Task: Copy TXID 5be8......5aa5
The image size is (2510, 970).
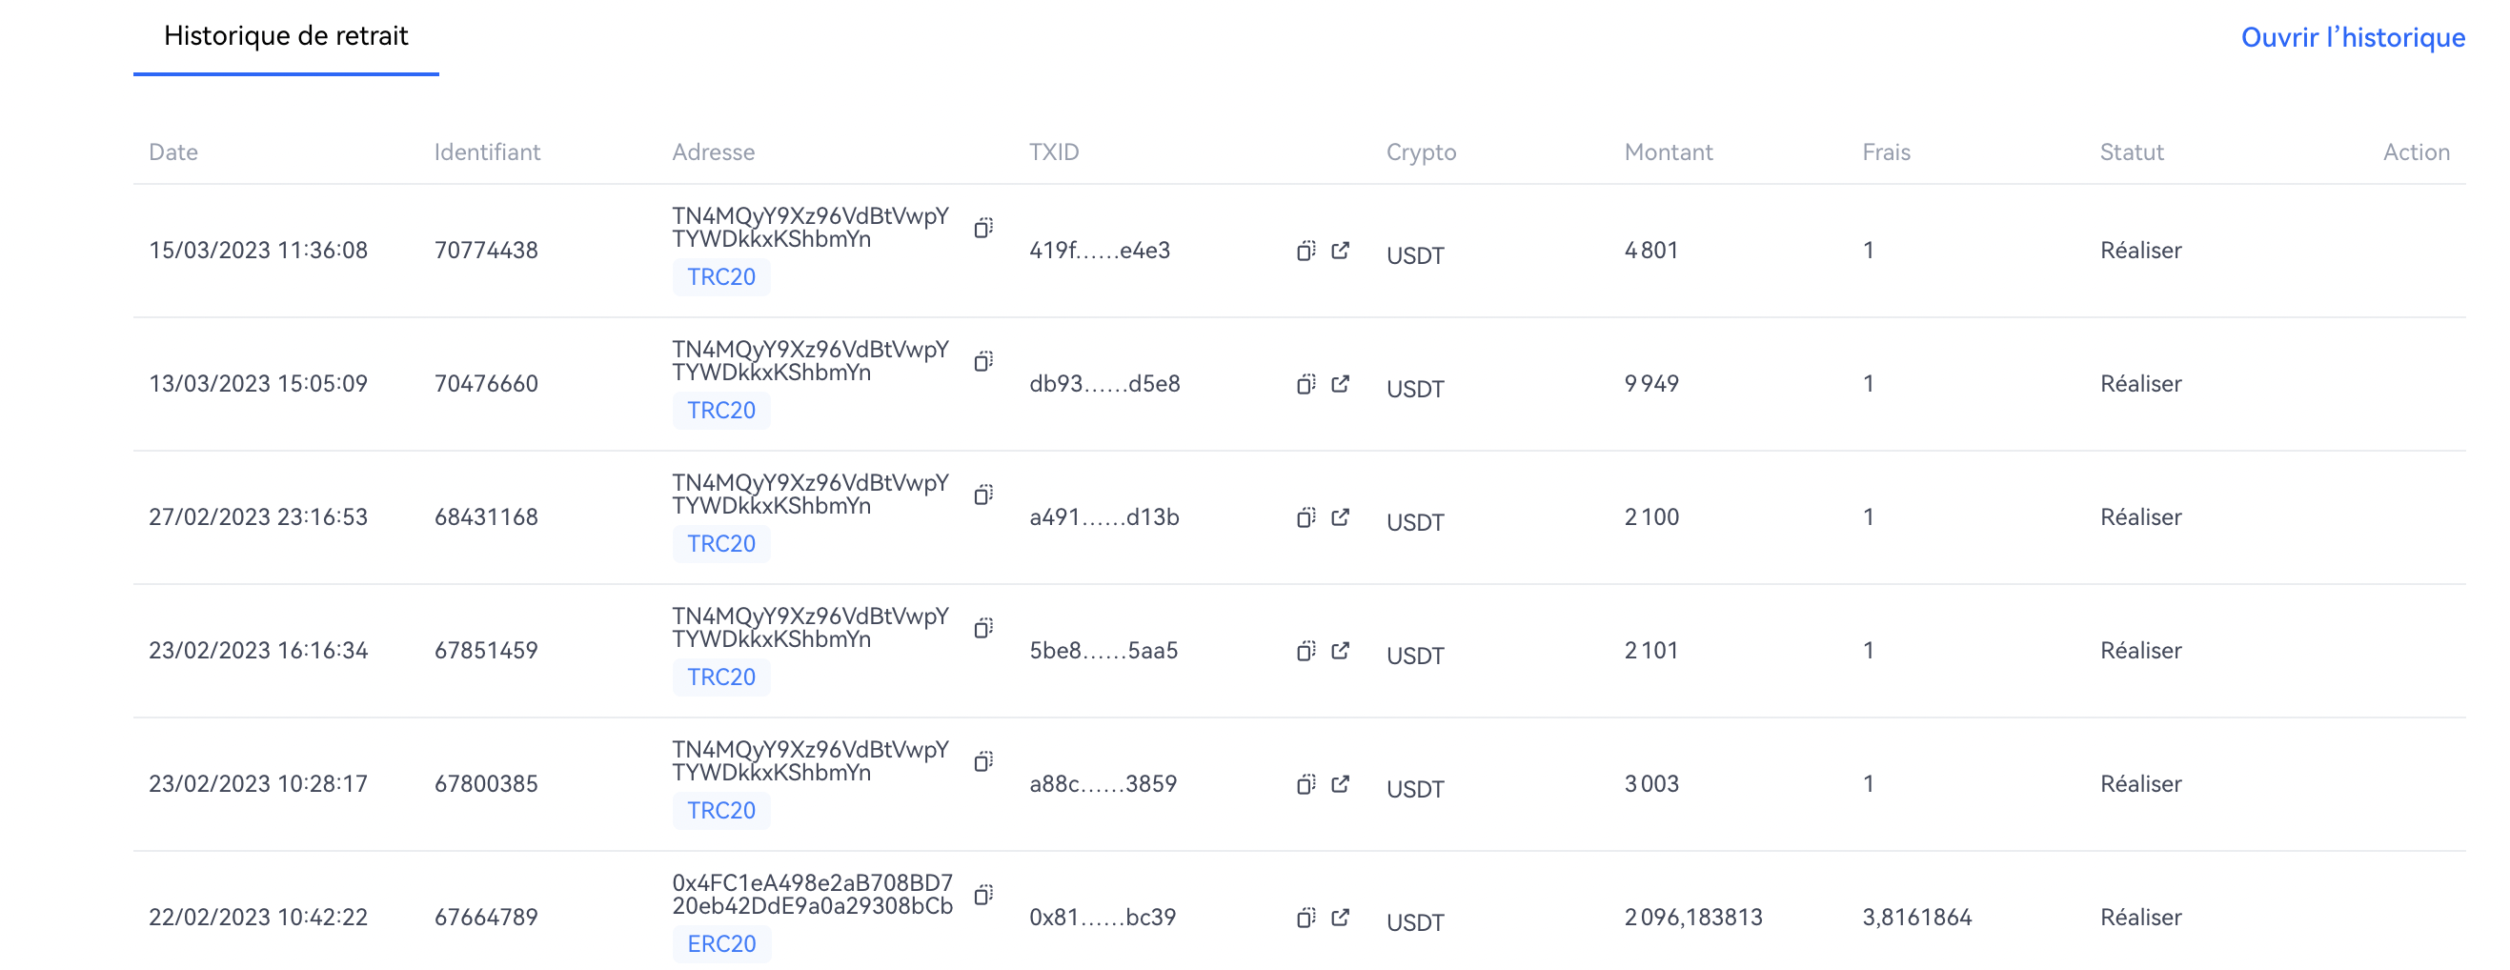Action: (1306, 652)
